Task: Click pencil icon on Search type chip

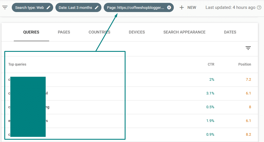Action: 48,7
